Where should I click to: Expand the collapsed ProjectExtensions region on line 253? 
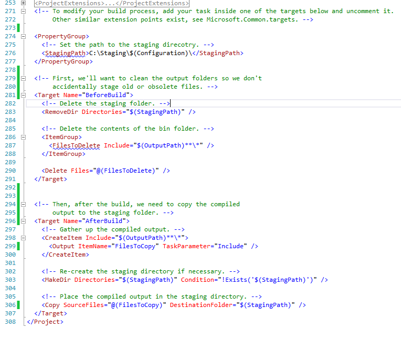[23, 3]
